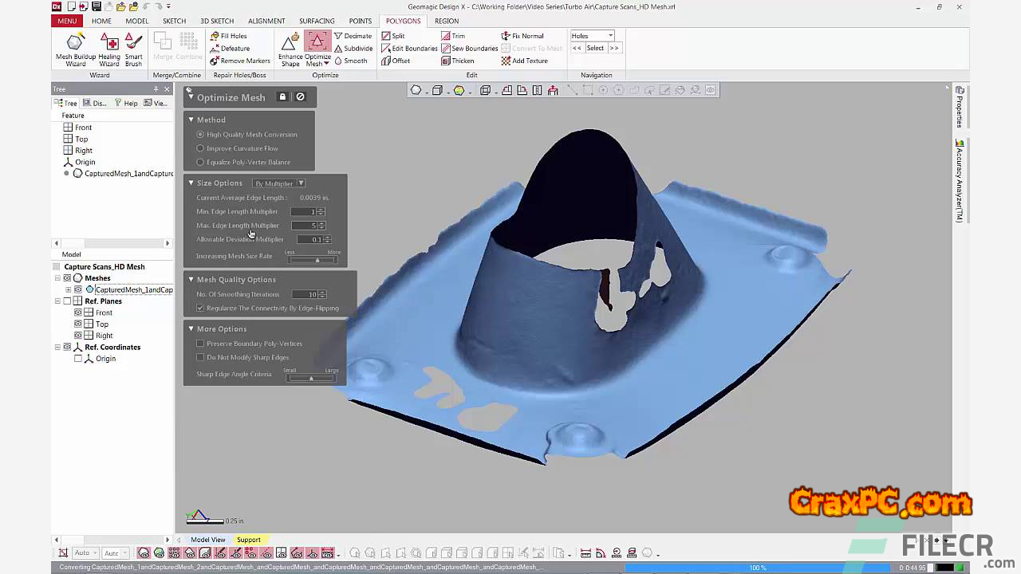Open the Holes navigation dropdown
This screenshot has width=1021, height=574.
pos(592,36)
